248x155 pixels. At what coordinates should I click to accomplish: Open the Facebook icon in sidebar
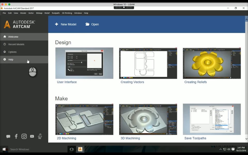click(16, 136)
